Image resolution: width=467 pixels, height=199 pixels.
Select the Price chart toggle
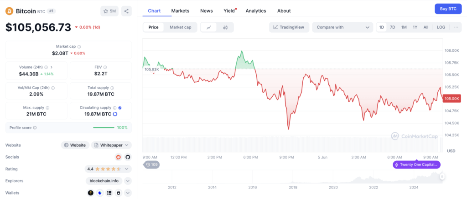click(153, 27)
